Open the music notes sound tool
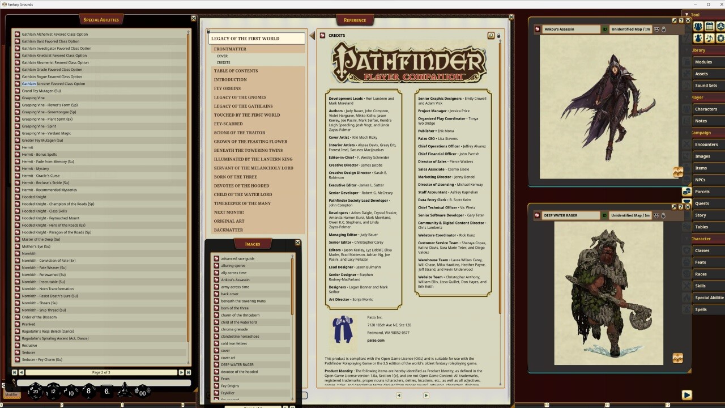This screenshot has width=725, height=408. coord(710,39)
